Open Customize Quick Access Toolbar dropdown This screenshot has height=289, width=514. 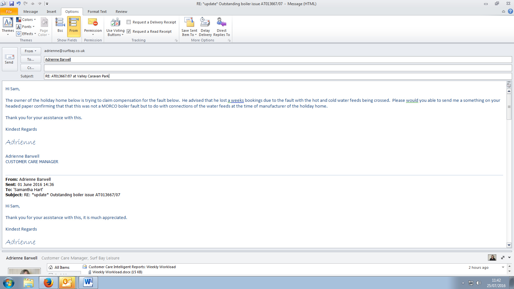pyautogui.click(x=47, y=4)
